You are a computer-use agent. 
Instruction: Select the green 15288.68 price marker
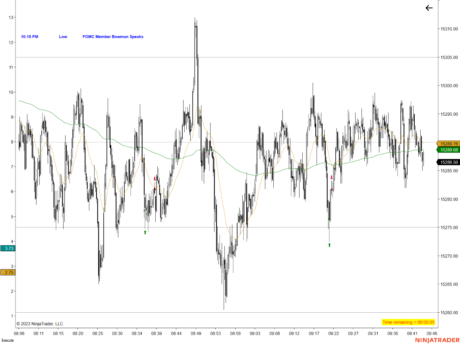coord(448,150)
